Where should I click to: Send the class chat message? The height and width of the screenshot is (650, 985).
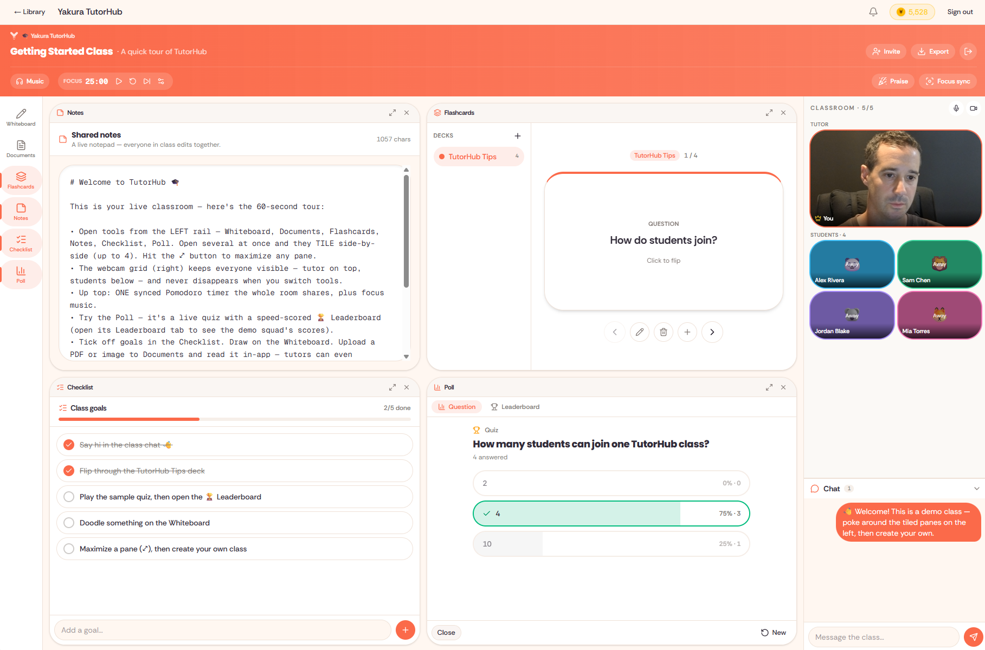pyautogui.click(x=974, y=637)
